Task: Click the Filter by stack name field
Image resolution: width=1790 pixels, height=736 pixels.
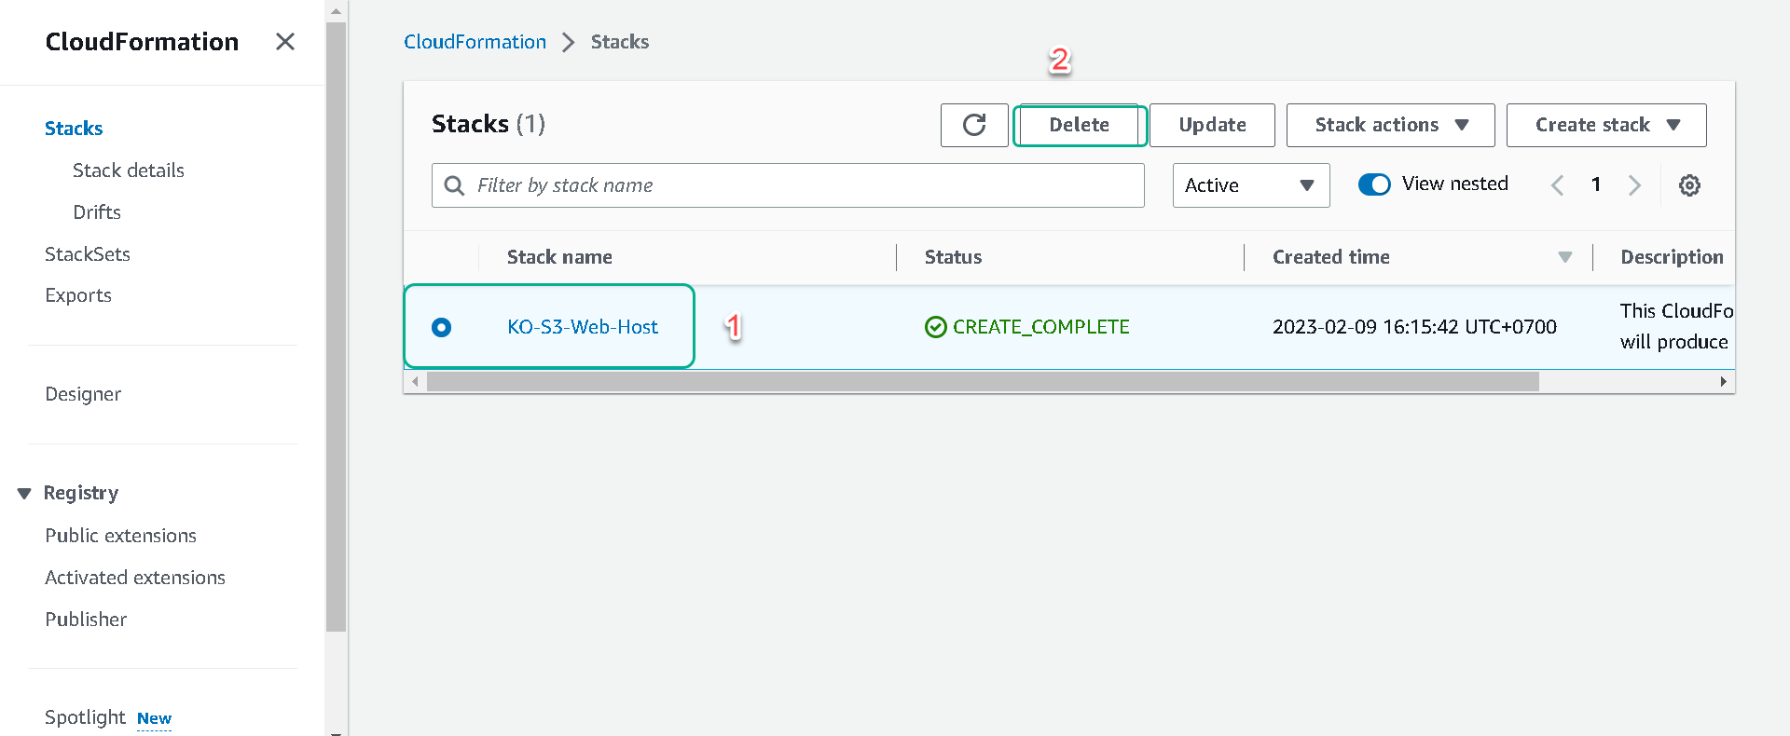Action: click(788, 185)
